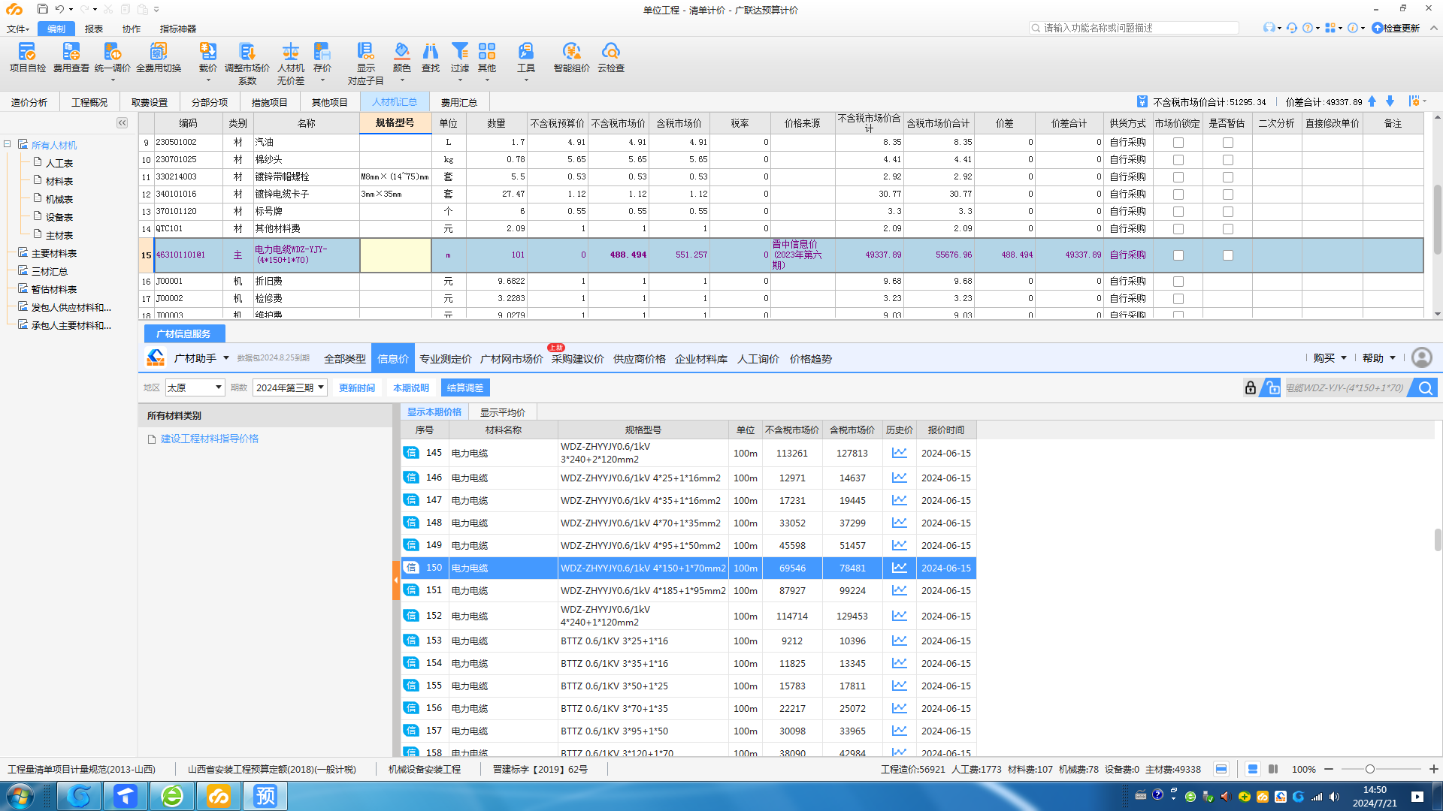Viewport: 1443px width, 811px height.
Task: Click the closed lock icon
Action: click(1250, 387)
